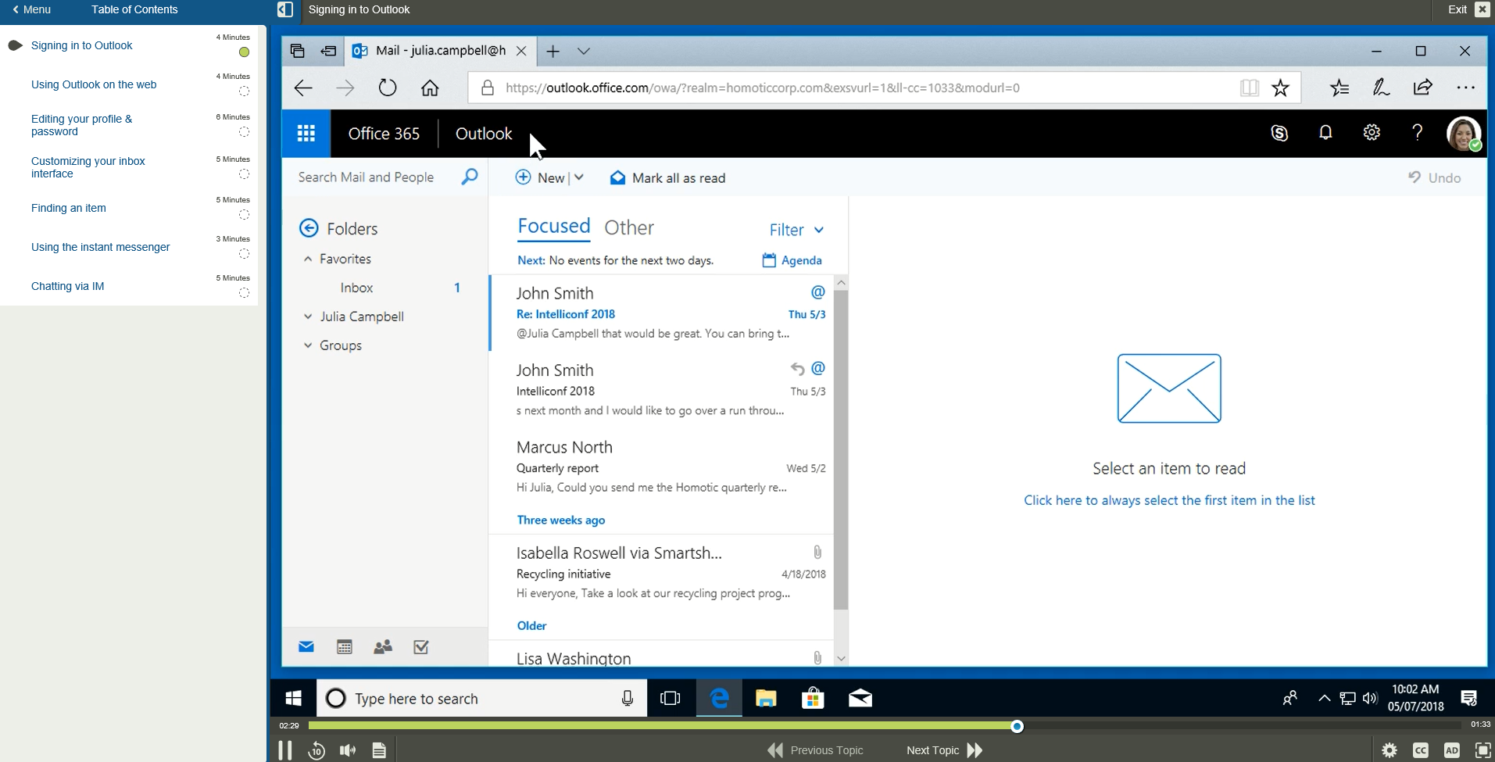Open the notifications bell
This screenshot has width=1495, height=762.
(1325, 133)
